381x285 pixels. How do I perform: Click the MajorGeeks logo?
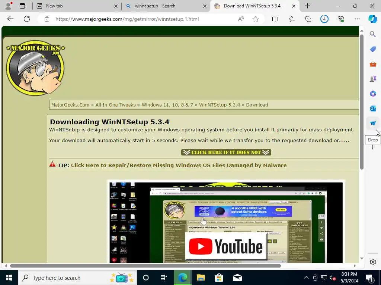click(35, 68)
